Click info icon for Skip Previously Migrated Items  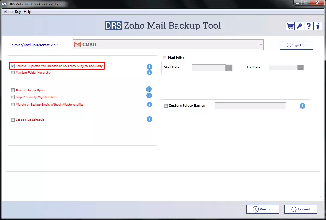(x=149, y=95)
